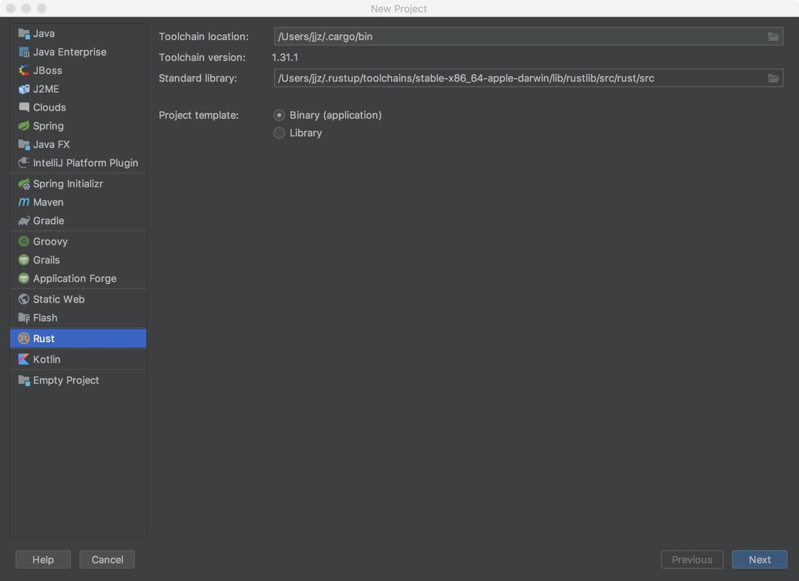Screen dimensions: 799x581
Task: Choose the Static Web project type
Action: (59, 299)
